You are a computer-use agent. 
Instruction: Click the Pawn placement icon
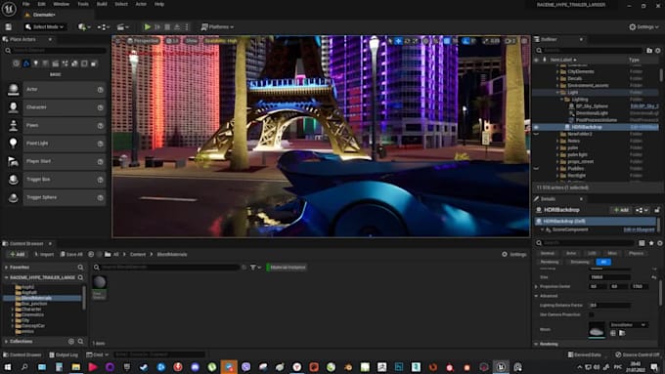coord(13,125)
